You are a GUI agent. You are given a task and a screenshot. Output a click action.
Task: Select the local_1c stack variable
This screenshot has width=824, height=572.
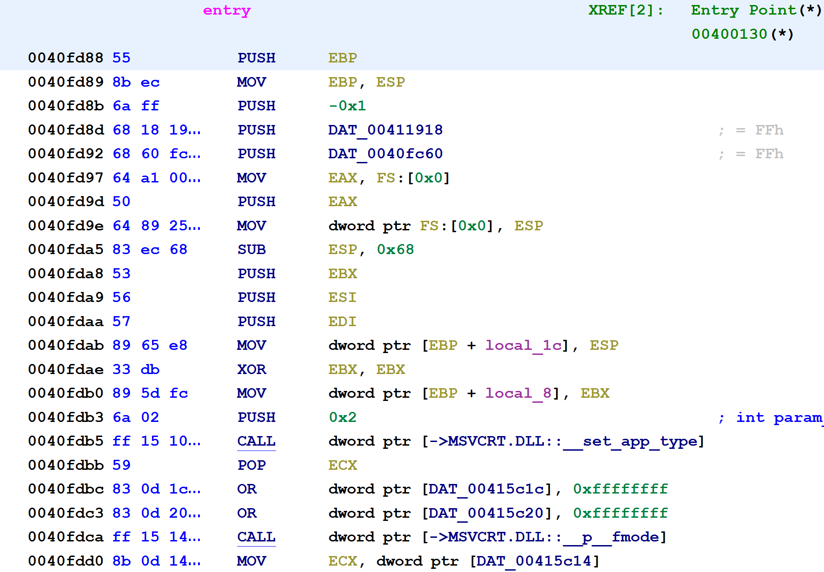[523, 345]
